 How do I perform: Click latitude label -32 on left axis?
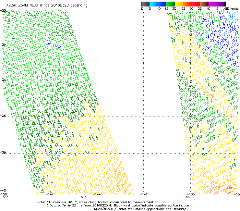point(3,45)
